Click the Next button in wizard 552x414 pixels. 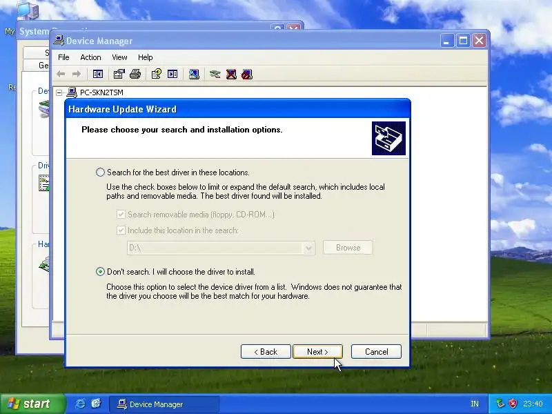click(x=317, y=352)
